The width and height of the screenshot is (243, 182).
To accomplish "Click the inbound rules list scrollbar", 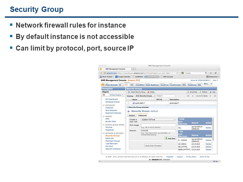I will click(213, 129).
